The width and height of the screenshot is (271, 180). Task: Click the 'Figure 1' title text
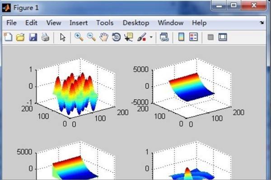click(x=26, y=8)
